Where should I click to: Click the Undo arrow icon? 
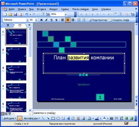click(x=27, y=14)
